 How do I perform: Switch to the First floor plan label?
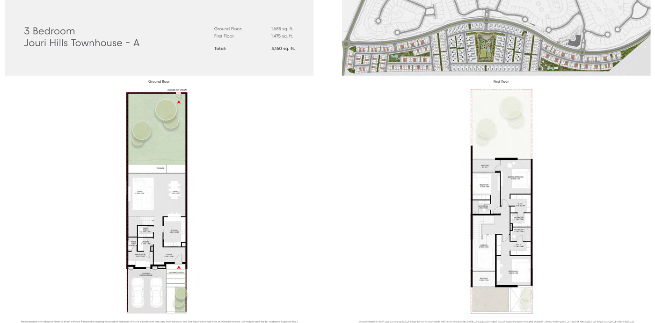click(x=501, y=81)
